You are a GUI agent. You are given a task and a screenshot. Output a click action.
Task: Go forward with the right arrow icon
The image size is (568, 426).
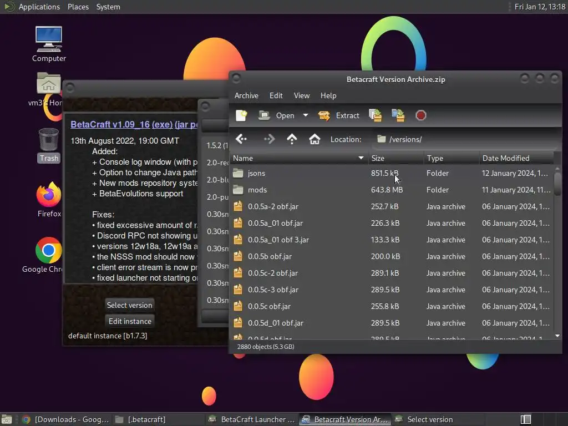(x=269, y=139)
